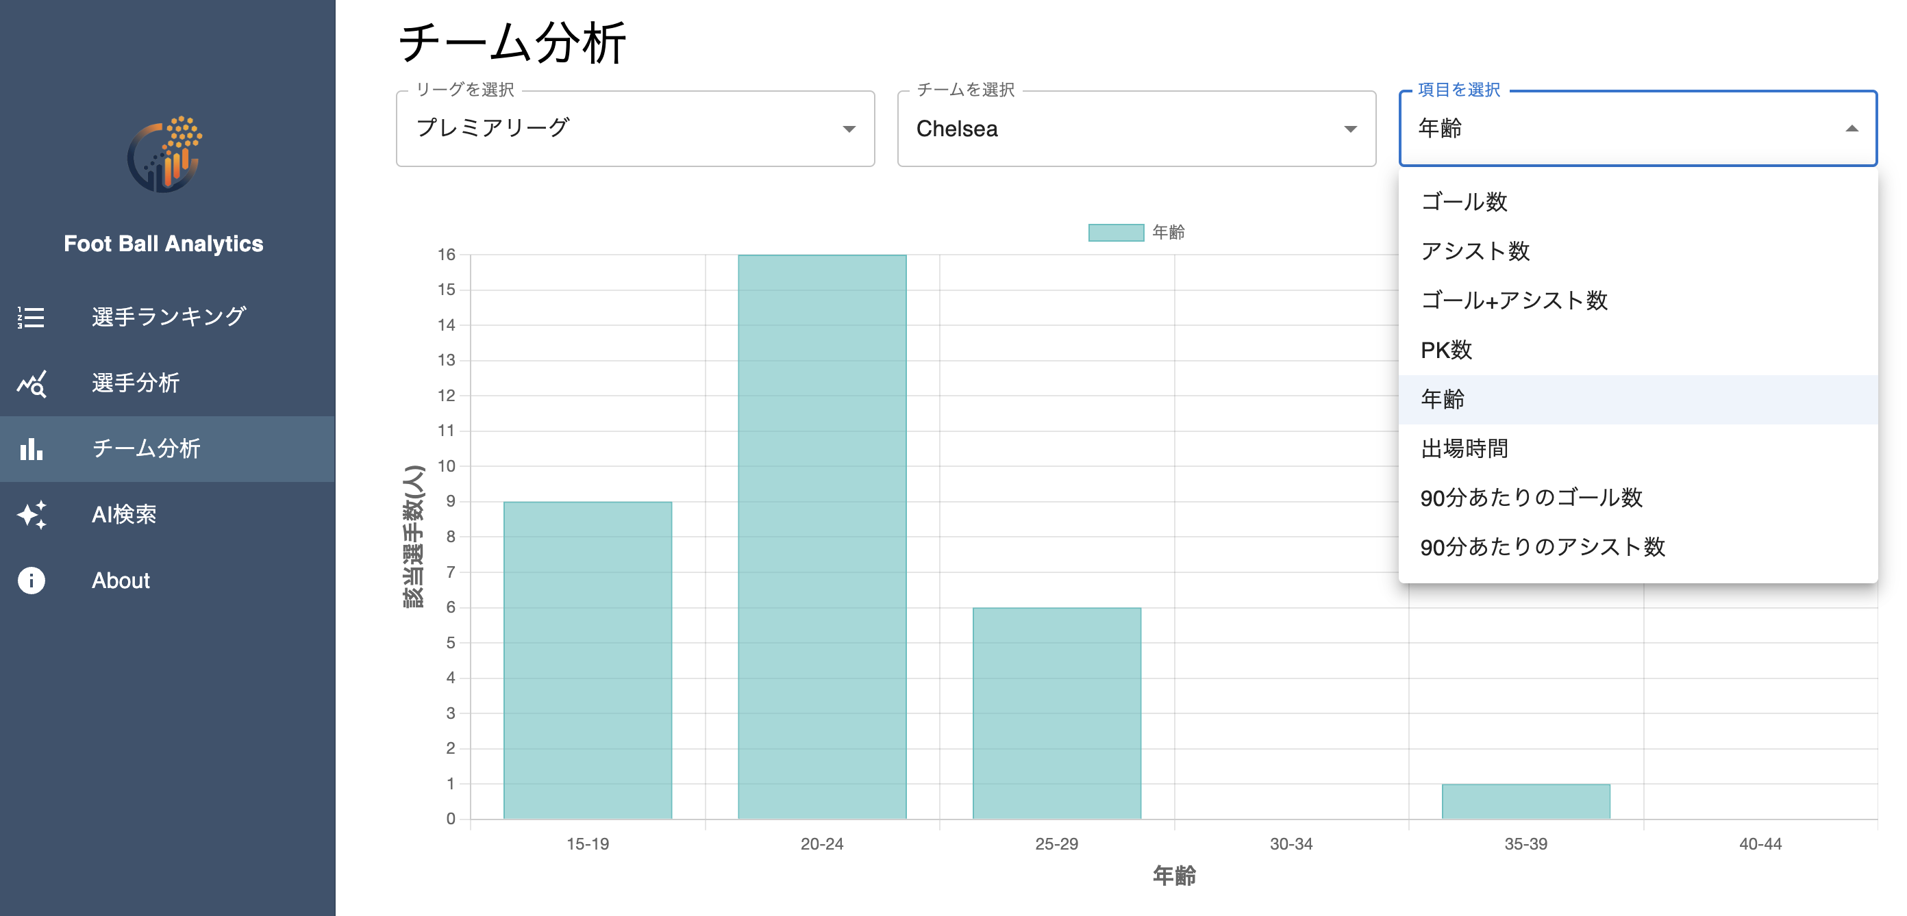This screenshot has width=1907, height=916.
Task: Choose 出場時間 from the item list
Action: tap(1466, 448)
